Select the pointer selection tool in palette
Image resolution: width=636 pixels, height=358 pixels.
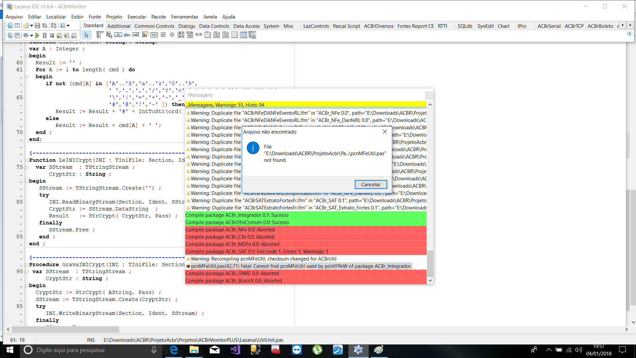pos(86,35)
